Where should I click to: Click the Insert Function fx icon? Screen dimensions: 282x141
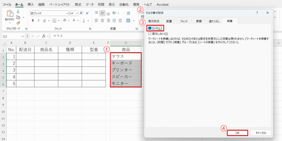point(44,36)
